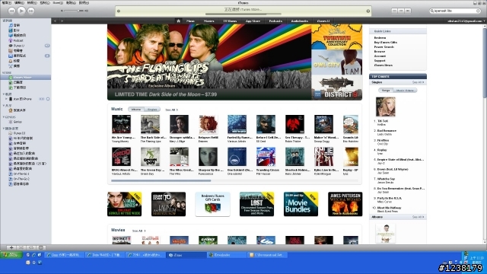This screenshot has width=487, height=274.
Task: Clear the search field text
Action: (478, 11)
